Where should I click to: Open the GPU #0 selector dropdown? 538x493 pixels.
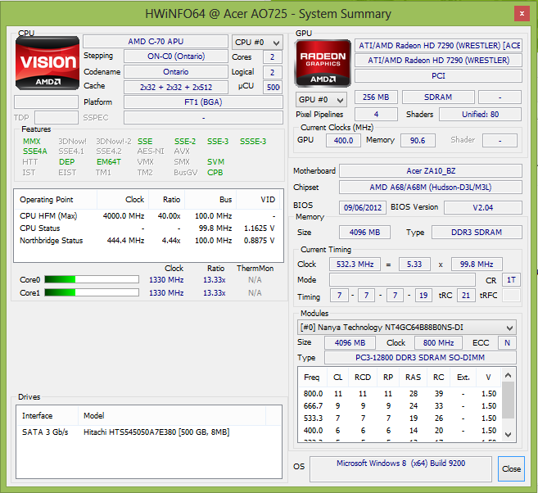[321, 100]
